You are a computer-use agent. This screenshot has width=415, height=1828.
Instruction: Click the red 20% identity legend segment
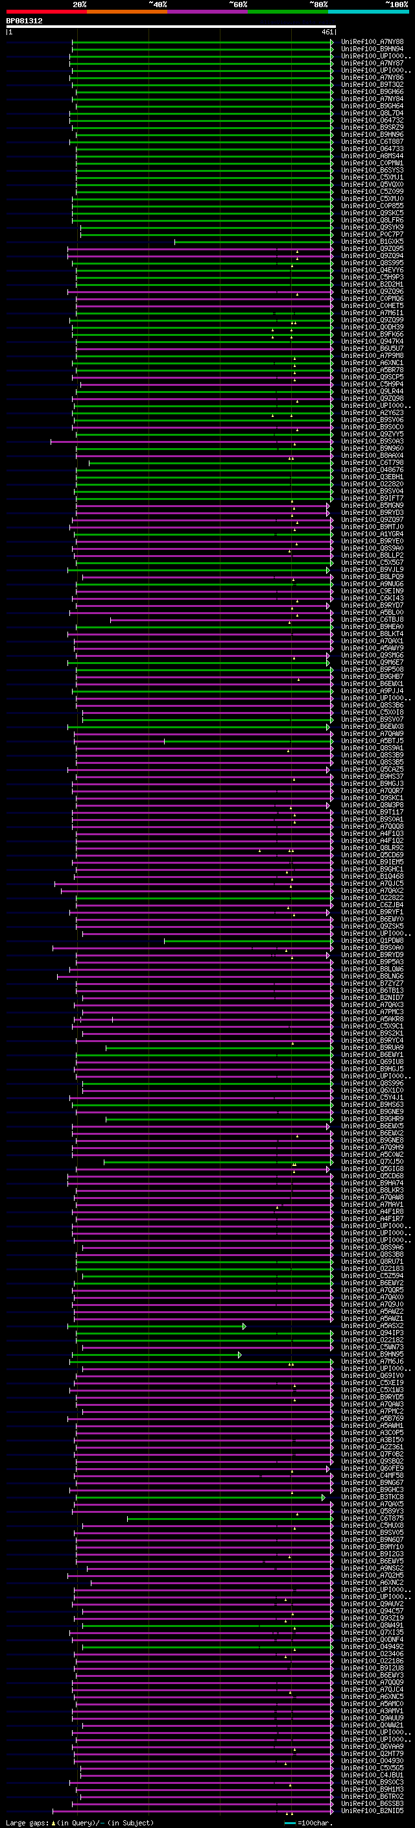click(46, 12)
